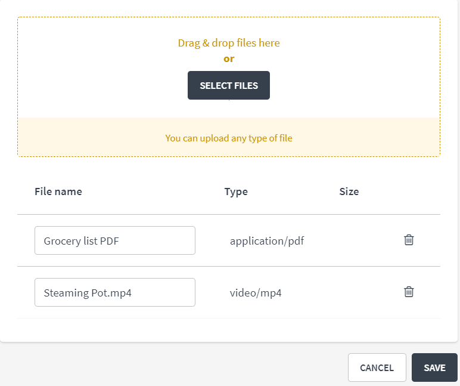The width and height of the screenshot is (460, 386).
Task: Click the File name column header
Action: tap(58, 192)
